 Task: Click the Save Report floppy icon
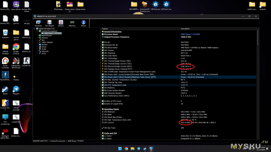49,23
